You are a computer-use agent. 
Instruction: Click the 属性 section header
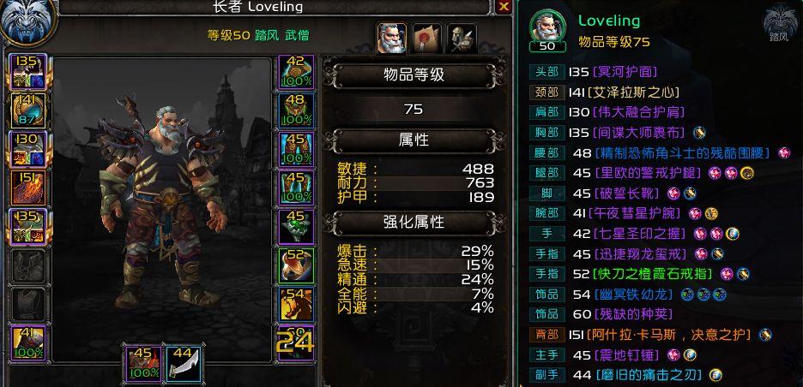(414, 140)
